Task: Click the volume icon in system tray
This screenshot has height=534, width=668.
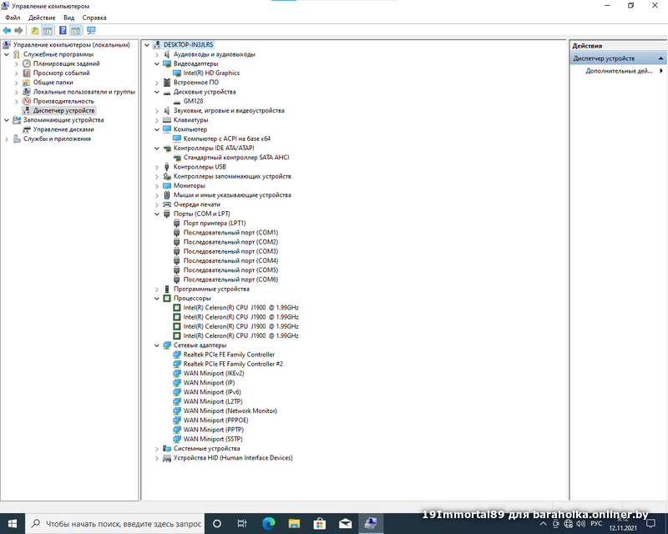Action: [580, 523]
